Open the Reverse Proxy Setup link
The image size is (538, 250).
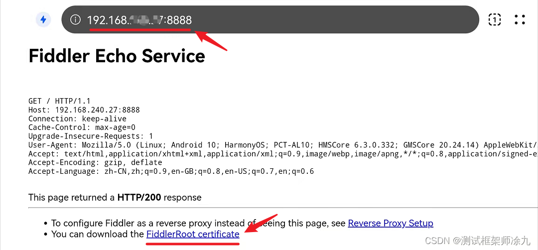coord(391,223)
